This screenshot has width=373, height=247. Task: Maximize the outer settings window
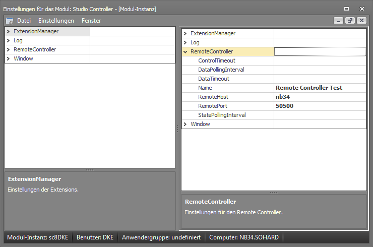point(347,9)
